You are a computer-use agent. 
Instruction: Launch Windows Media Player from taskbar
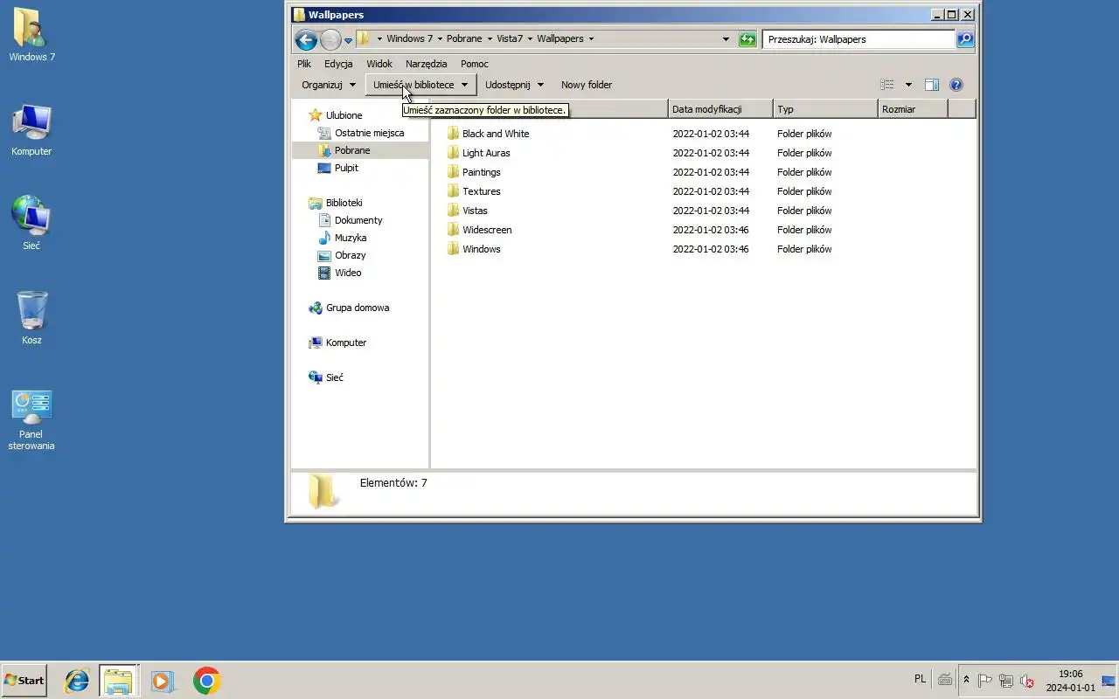click(x=162, y=681)
